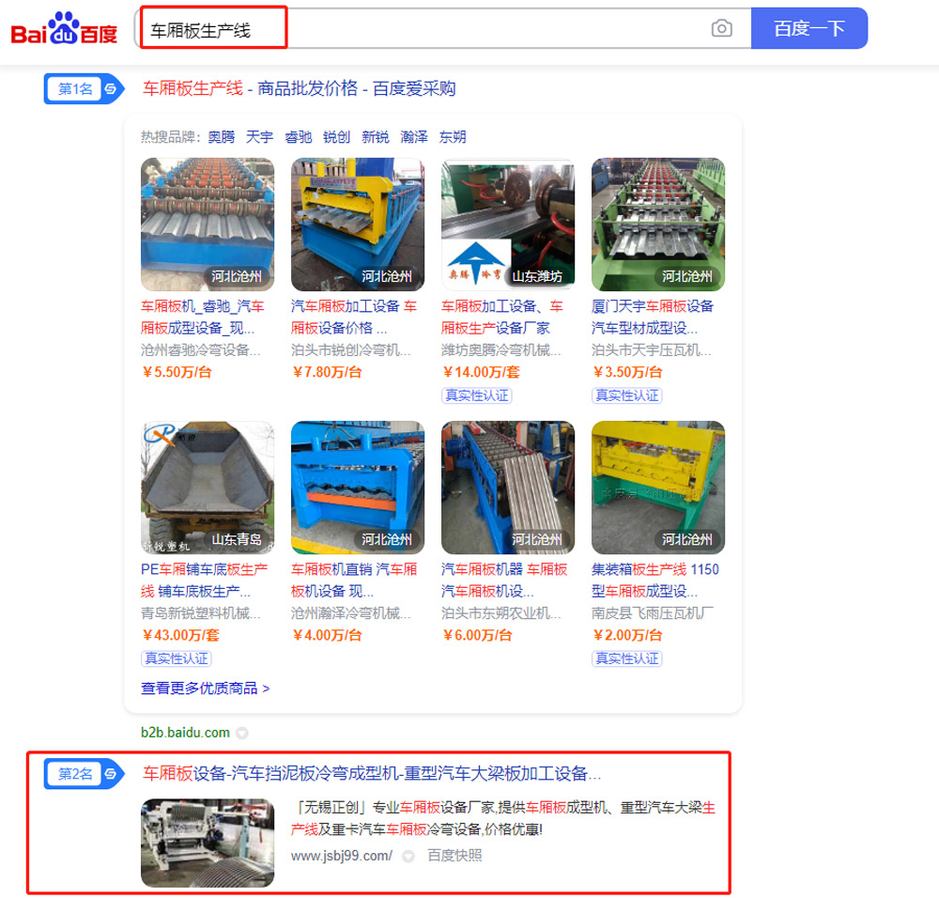Open the 山东潍坊 product thumbnail
Image resolution: width=939 pixels, height=898 pixels.
[508, 224]
